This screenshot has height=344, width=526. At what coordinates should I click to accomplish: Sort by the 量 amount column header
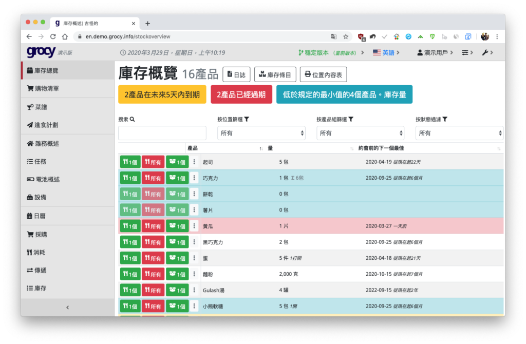click(310, 148)
